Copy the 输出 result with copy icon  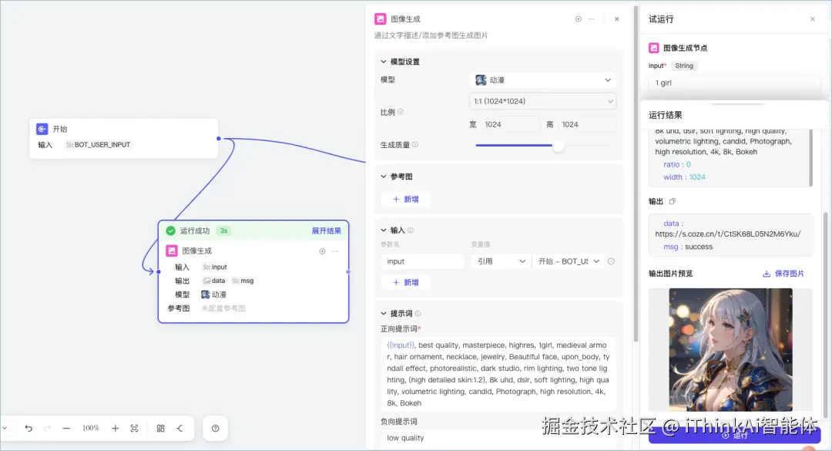[673, 201]
